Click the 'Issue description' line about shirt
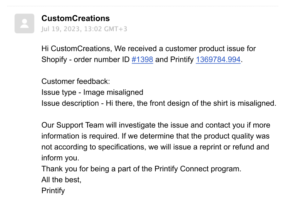Viewport: 292px width, 207px height. 159,103
